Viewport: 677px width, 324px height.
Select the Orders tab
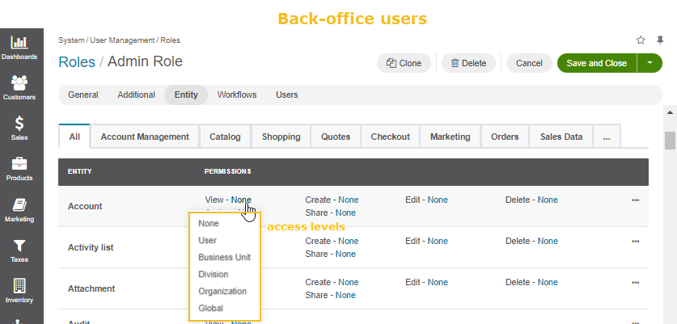tap(505, 137)
